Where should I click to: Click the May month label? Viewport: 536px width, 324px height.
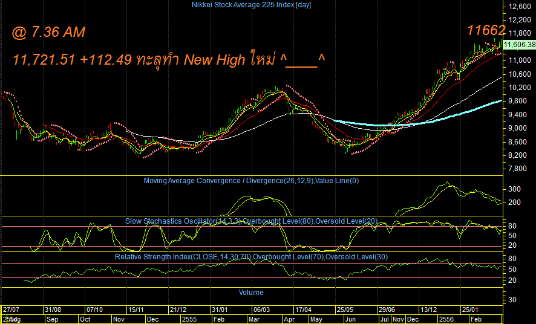click(x=316, y=320)
